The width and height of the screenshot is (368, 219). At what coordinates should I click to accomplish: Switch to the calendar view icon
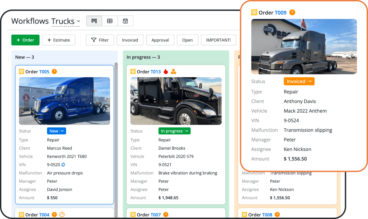(x=125, y=21)
